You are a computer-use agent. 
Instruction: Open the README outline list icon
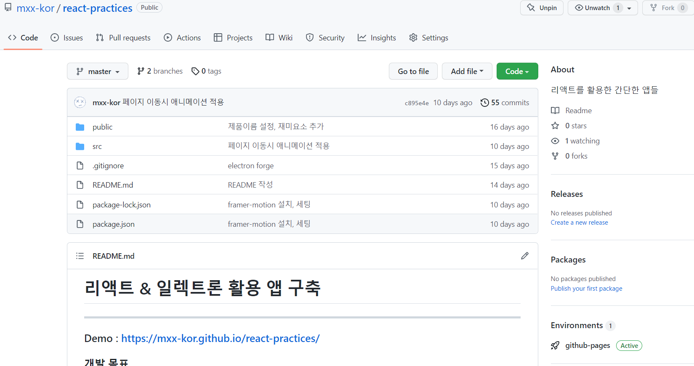(x=80, y=256)
